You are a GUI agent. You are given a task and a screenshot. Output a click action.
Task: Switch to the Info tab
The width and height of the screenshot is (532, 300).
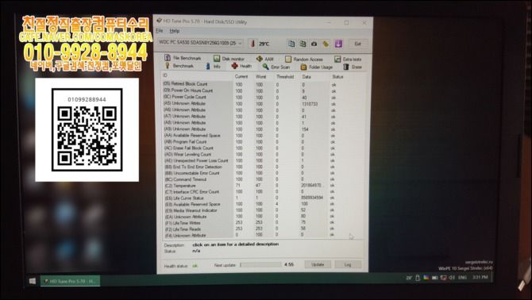point(214,67)
